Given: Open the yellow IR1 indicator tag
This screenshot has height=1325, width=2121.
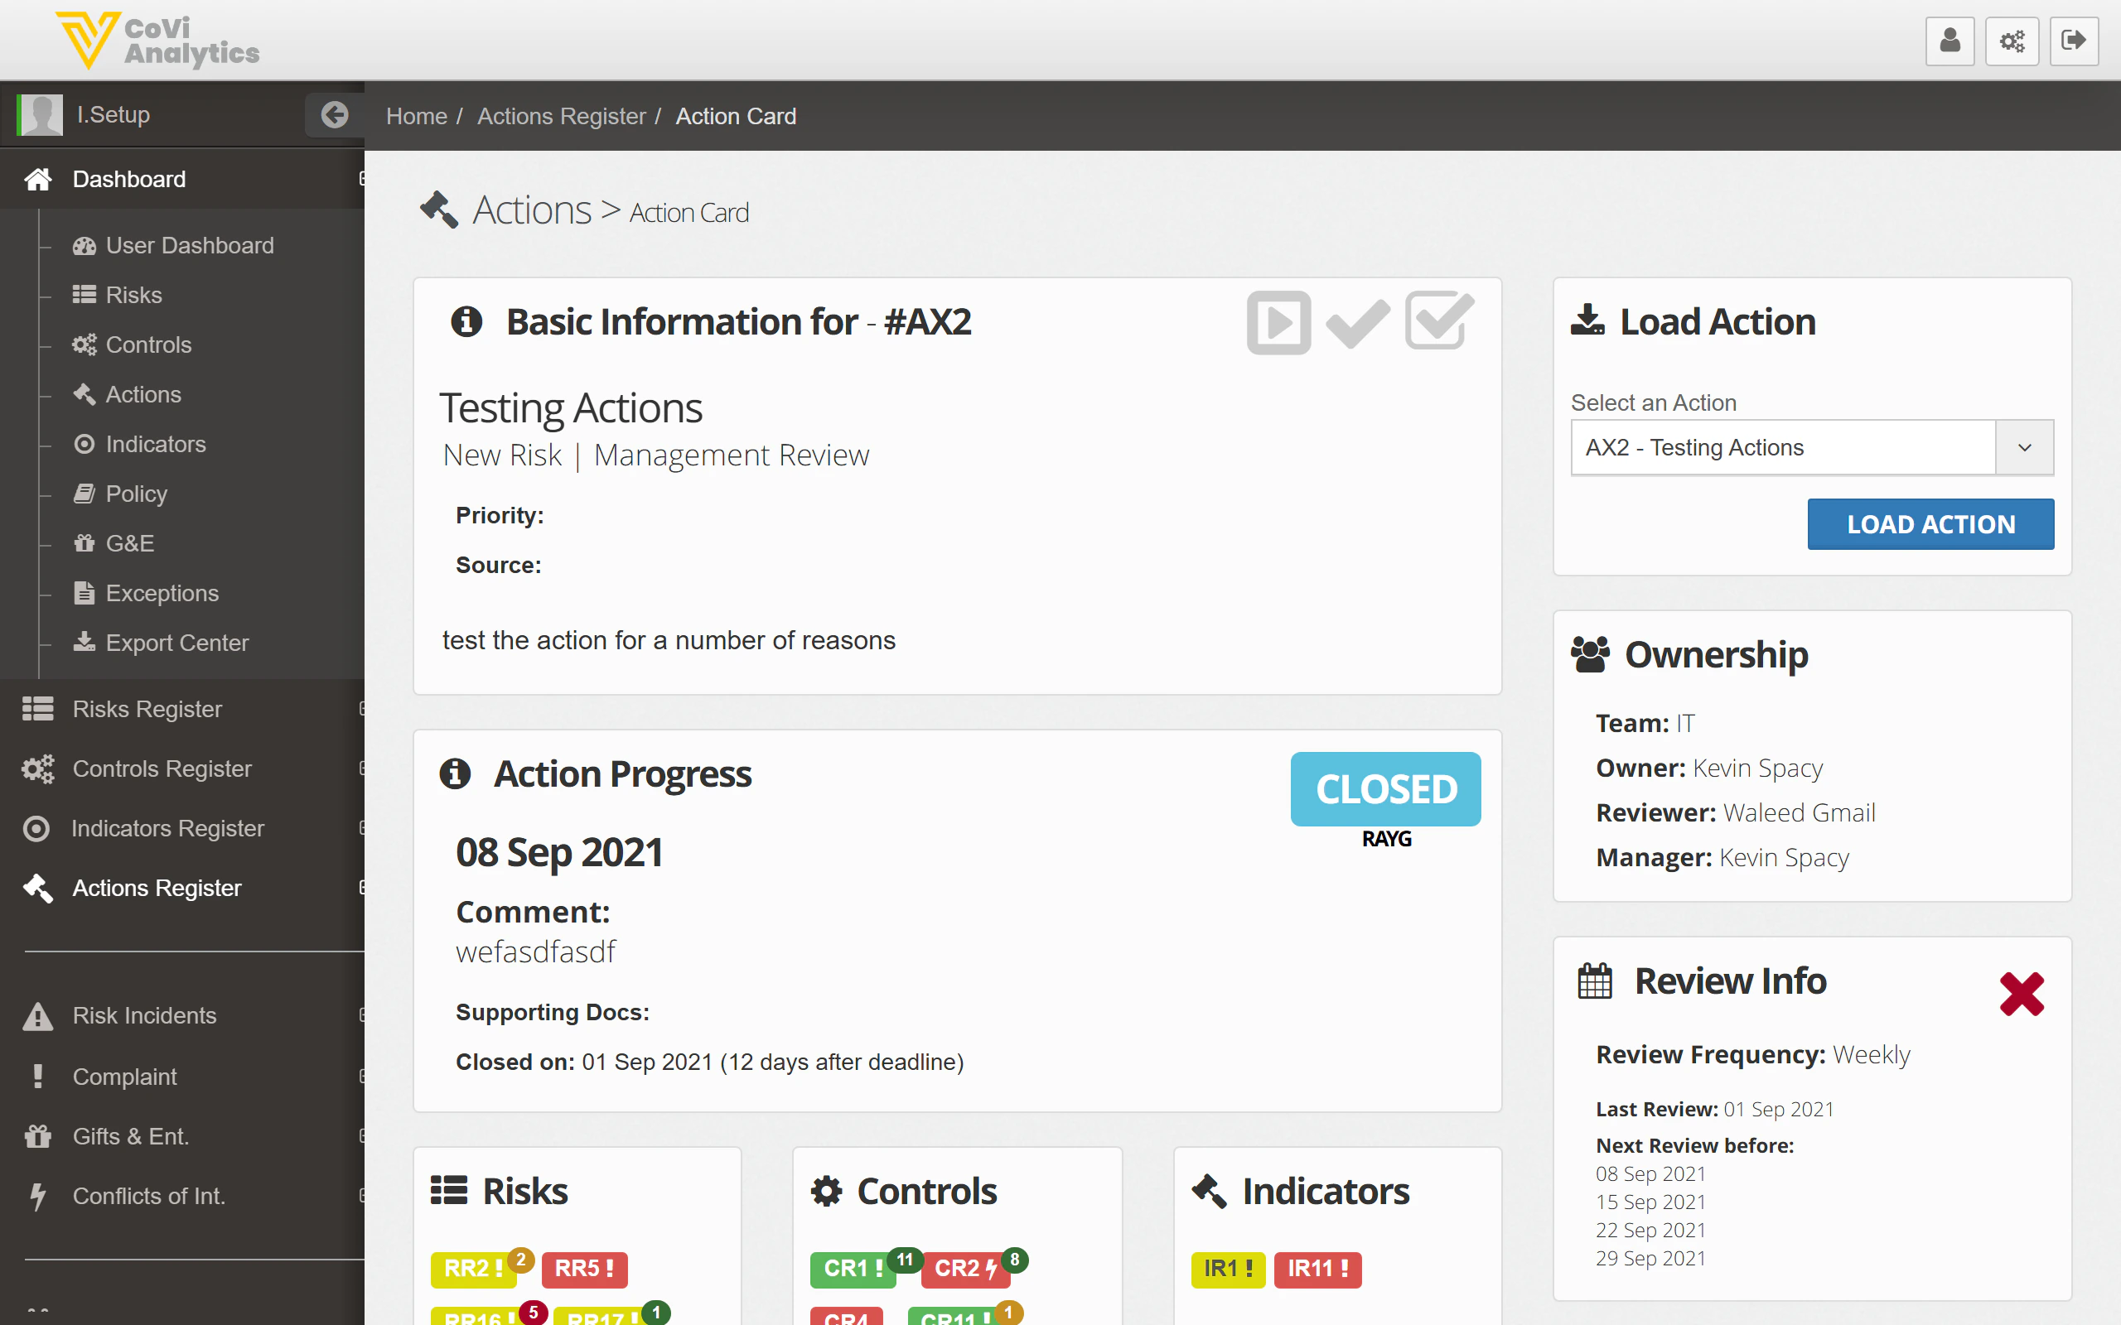Looking at the screenshot, I should coord(1227,1268).
